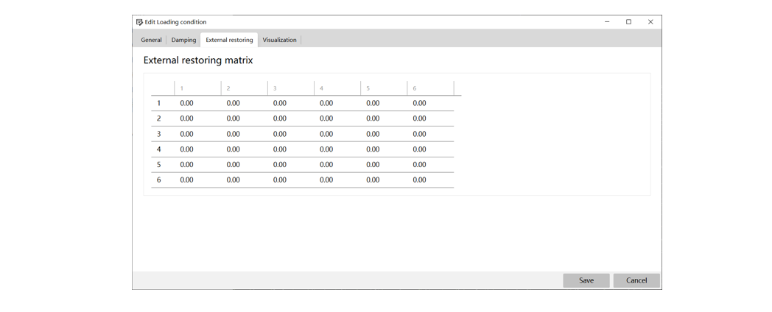Viewport: 772px width, 312px height.
Task: Edit matrix cell row 6 column 1
Action: pyautogui.click(x=197, y=180)
